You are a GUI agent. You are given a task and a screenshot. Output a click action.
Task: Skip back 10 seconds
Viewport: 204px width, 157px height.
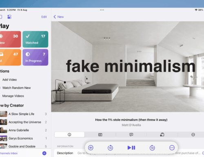pyautogui.click(x=110, y=148)
